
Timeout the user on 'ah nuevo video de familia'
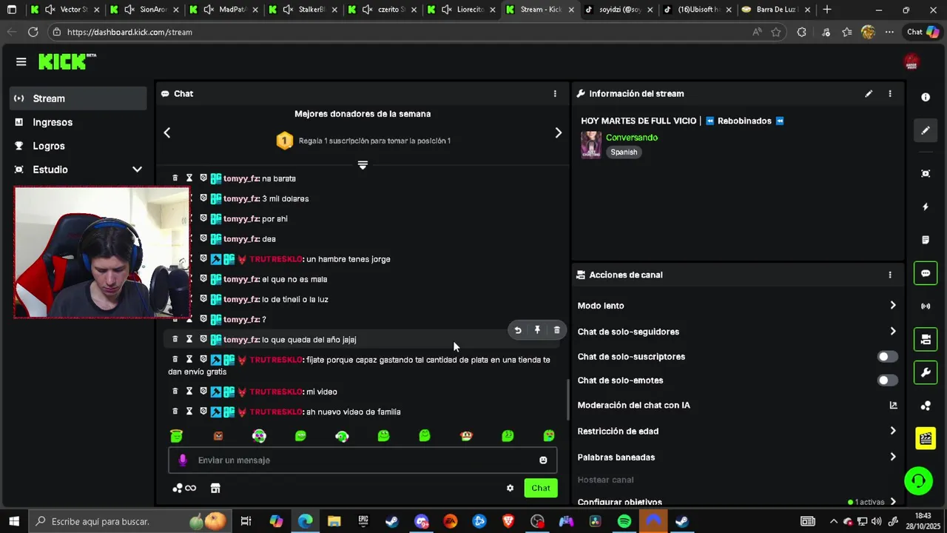(x=189, y=412)
